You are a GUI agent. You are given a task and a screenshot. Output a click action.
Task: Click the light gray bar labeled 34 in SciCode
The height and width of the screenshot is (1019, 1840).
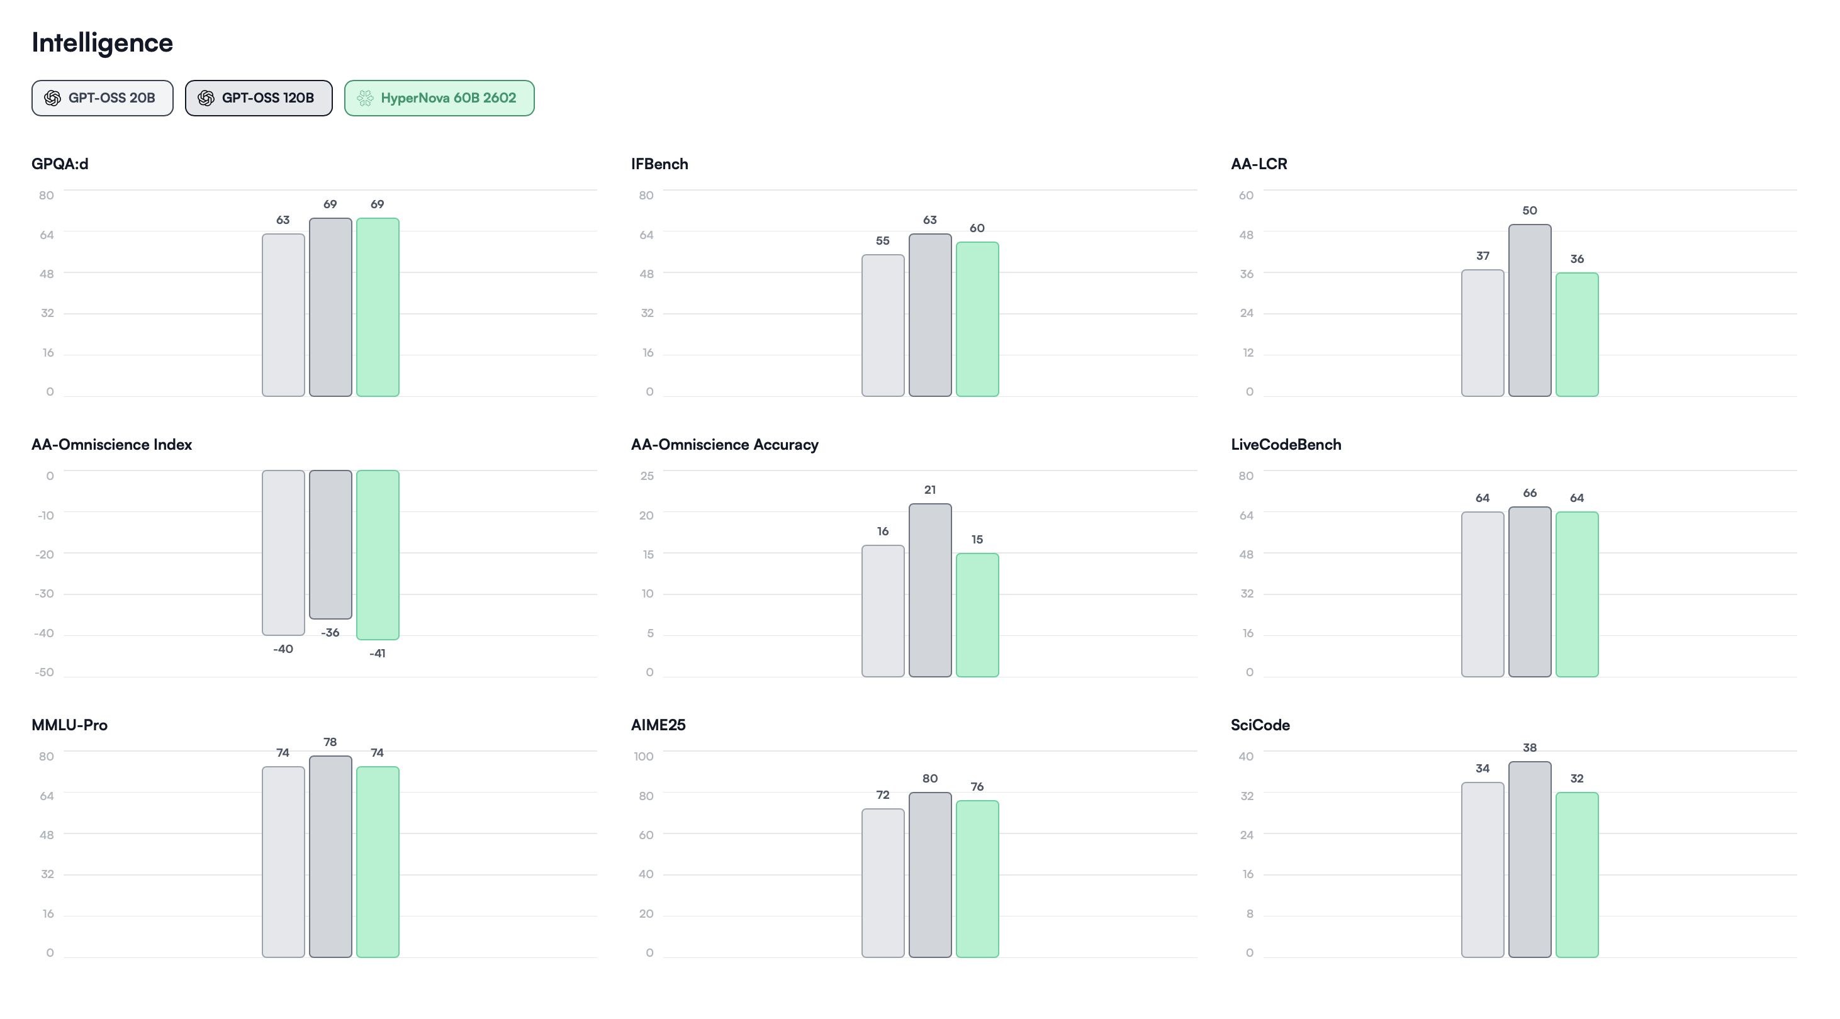point(1482,870)
